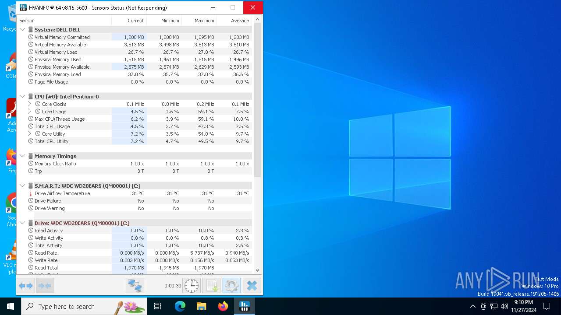
Task: Select the Write Rate row
Action: coord(135,260)
